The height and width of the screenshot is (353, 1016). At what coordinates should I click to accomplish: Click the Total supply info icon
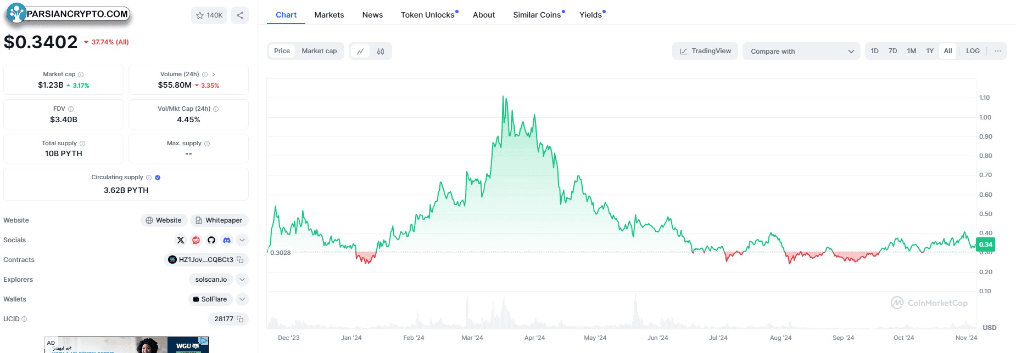82,144
